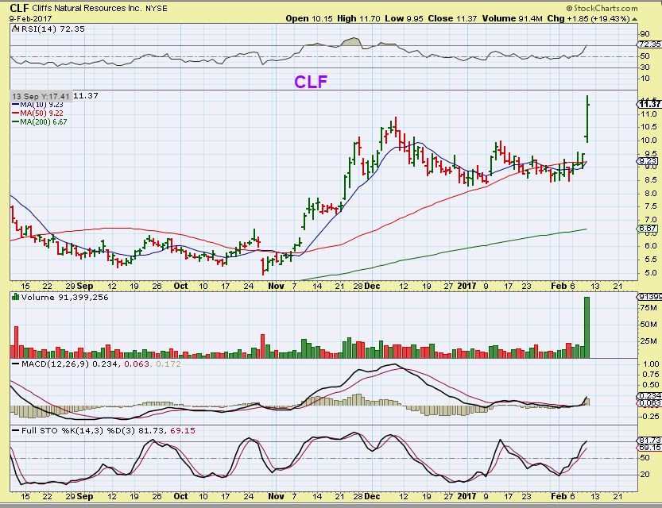Screen dimensions: 662x508
Task: Click the NYSE exchange label
Action: coord(157,9)
